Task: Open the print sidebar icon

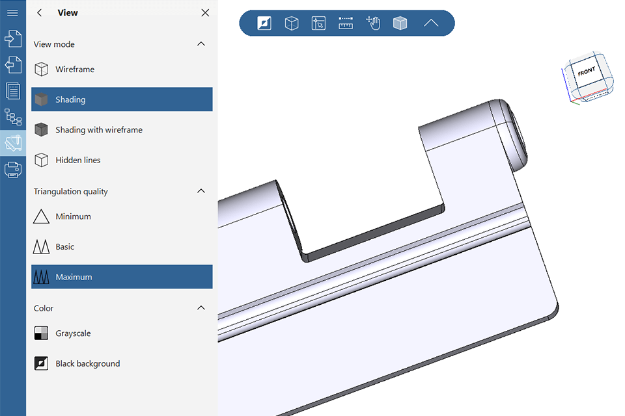Action: click(x=13, y=170)
